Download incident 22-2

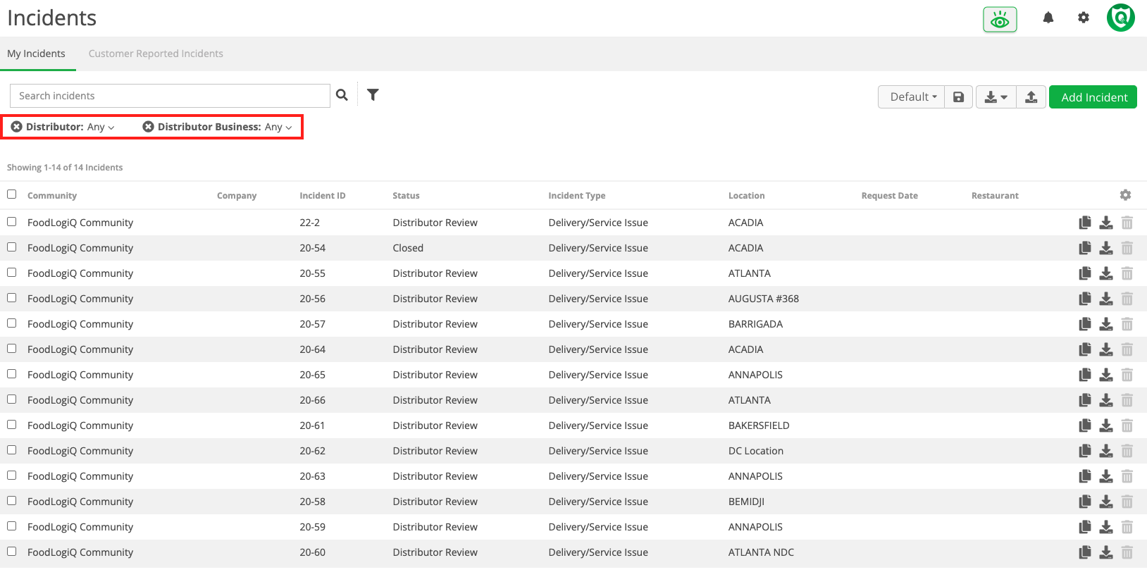tap(1106, 223)
